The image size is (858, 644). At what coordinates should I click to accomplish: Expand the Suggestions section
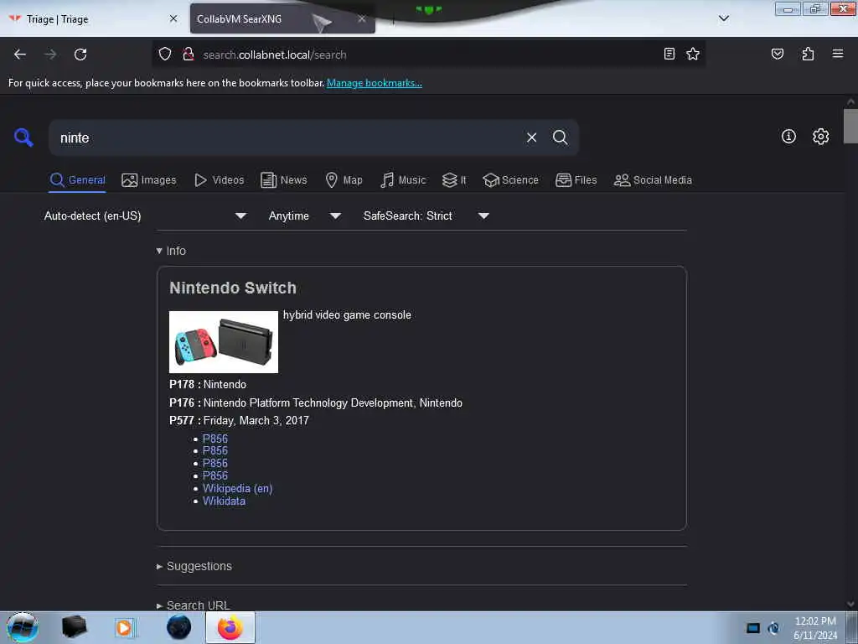click(x=194, y=566)
